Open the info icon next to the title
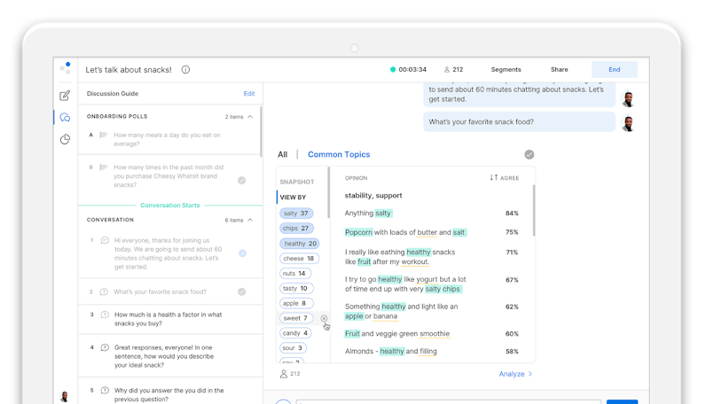 pos(185,70)
